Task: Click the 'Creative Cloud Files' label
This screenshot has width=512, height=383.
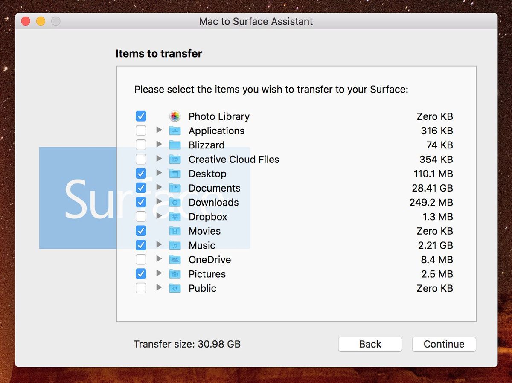Action: pyautogui.click(x=234, y=160)
